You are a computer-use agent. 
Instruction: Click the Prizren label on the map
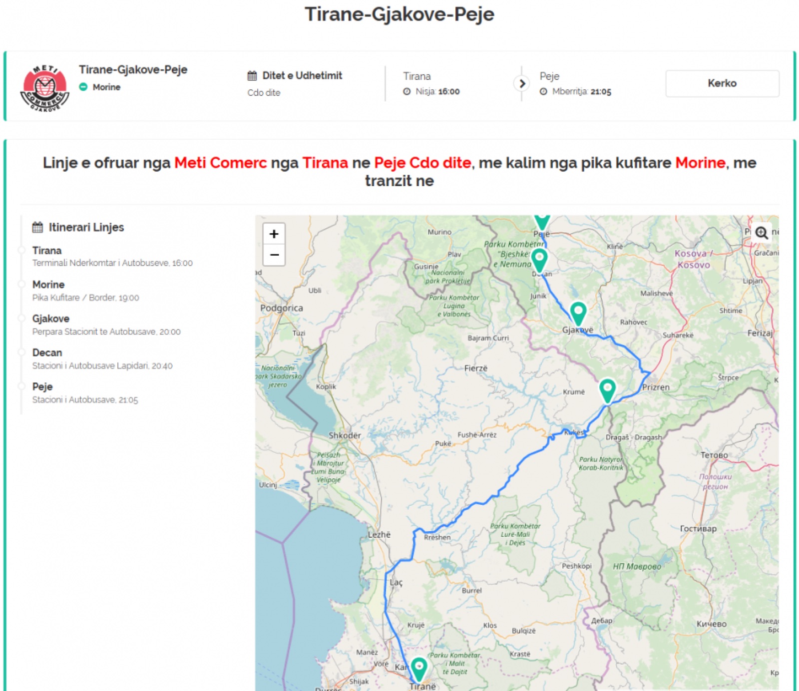coord(656,387)
